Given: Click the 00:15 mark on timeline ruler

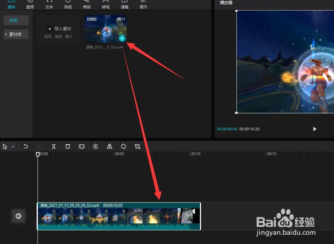Looking at the screenshot, I should [x=271, y=154].
